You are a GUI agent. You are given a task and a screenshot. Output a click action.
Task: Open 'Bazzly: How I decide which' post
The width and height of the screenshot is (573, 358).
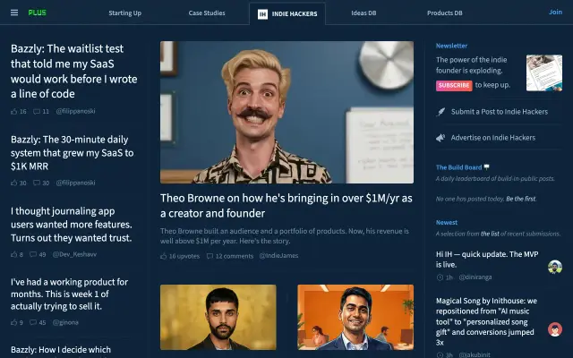(61, 350)
